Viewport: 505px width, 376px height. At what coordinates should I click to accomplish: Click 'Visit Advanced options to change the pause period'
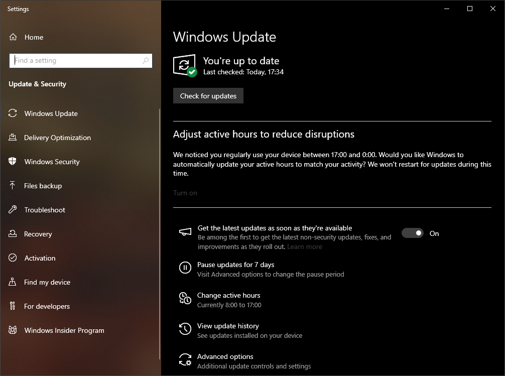271,275
